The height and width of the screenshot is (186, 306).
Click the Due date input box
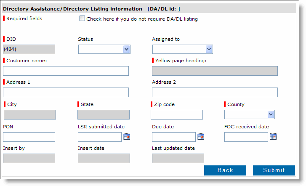[x=174, y=137]
